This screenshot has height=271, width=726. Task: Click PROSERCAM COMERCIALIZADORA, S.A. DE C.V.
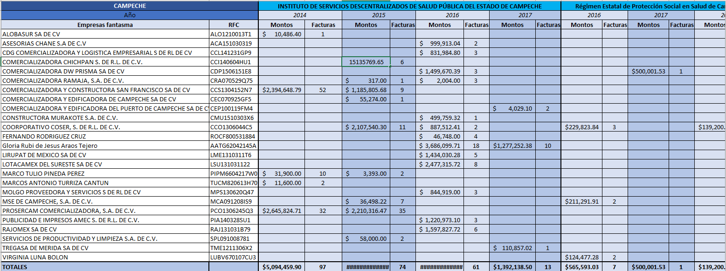[105, 211]
